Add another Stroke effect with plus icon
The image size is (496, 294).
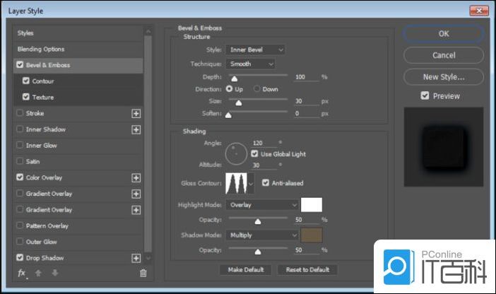[136, 113]
